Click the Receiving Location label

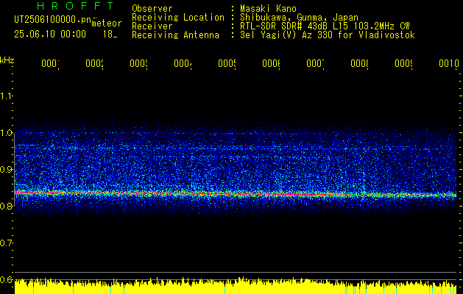pyautogui.click(x=178, y=18)
